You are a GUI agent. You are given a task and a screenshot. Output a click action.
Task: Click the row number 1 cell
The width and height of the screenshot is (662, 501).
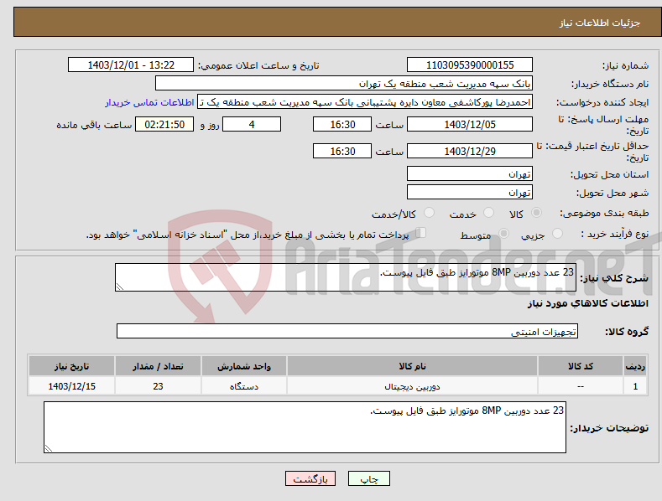635,386
